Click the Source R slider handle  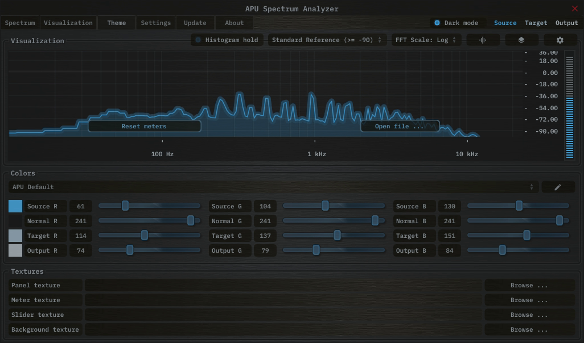[125, 206]
